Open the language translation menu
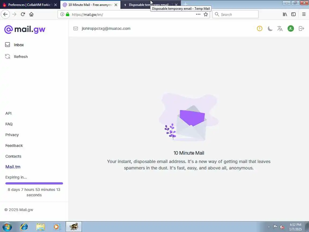Screen dimensions: 309x232 pyautogui.click(x=280, y=29)
